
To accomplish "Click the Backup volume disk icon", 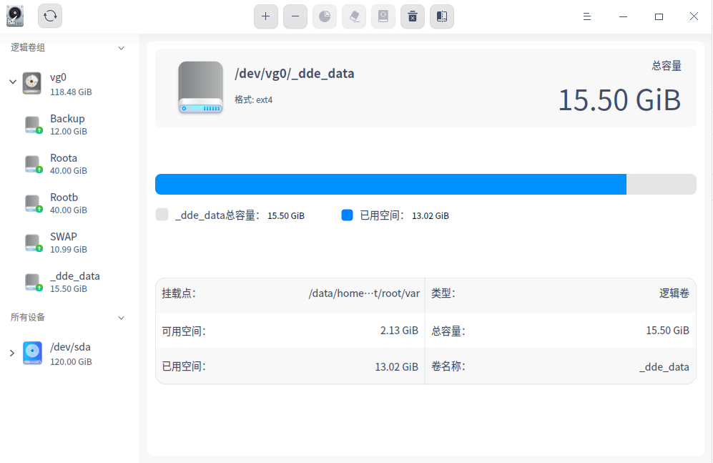I will click(33, 125).
